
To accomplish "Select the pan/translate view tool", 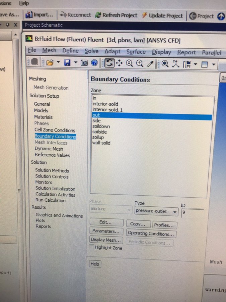I will click(x=119, y=63).
